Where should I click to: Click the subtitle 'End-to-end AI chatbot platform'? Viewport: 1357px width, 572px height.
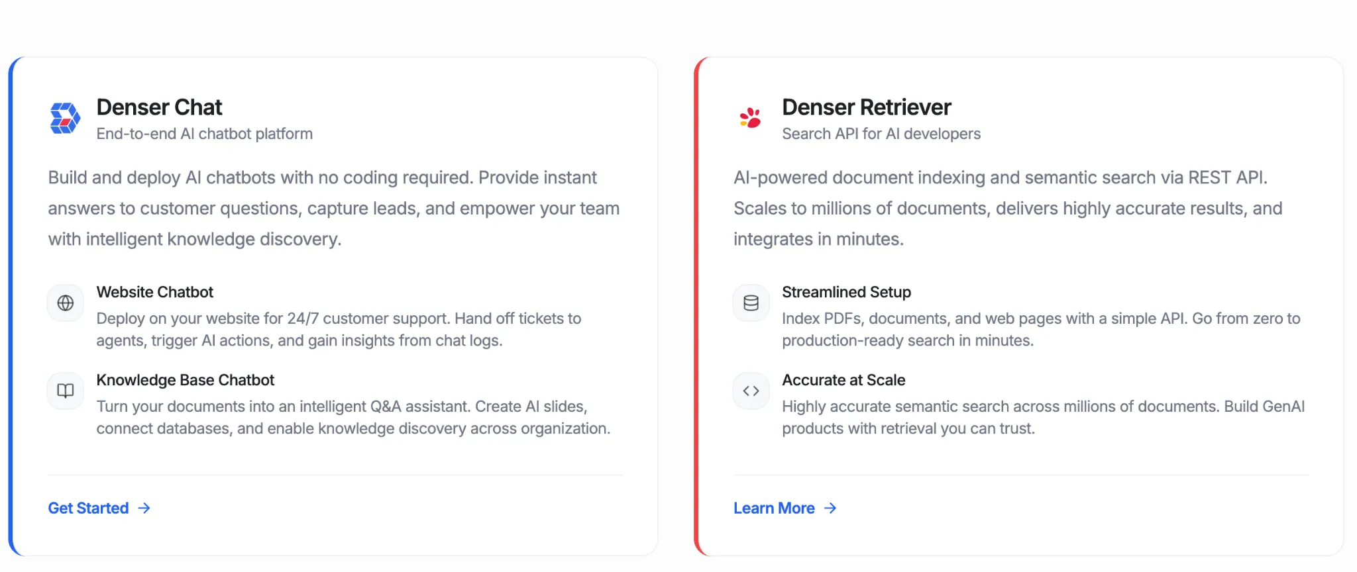pyautogui.click(x=204, y=134)
